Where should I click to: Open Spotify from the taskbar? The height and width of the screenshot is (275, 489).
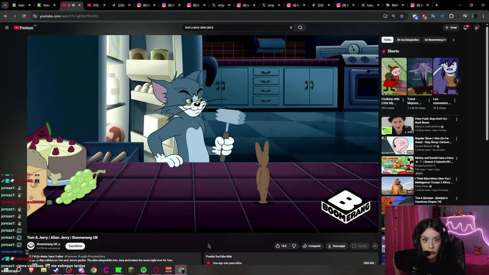144,270
